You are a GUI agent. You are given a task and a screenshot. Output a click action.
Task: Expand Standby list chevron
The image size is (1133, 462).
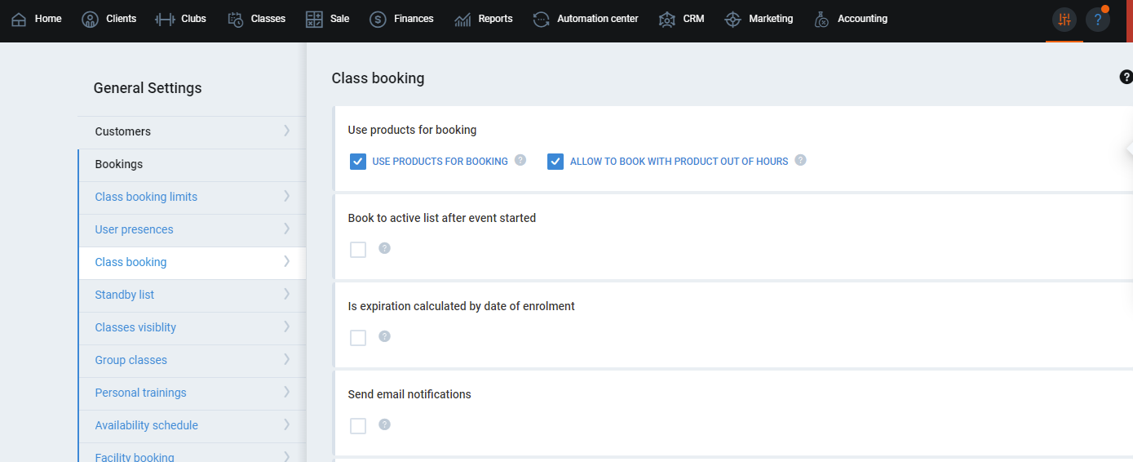(286, 294)
